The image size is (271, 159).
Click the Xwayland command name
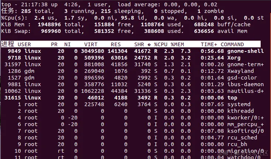pos(241,71)
